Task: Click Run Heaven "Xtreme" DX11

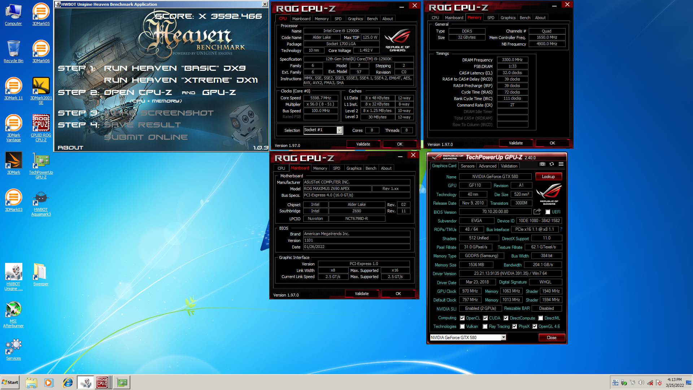Action: click(181, 80)
